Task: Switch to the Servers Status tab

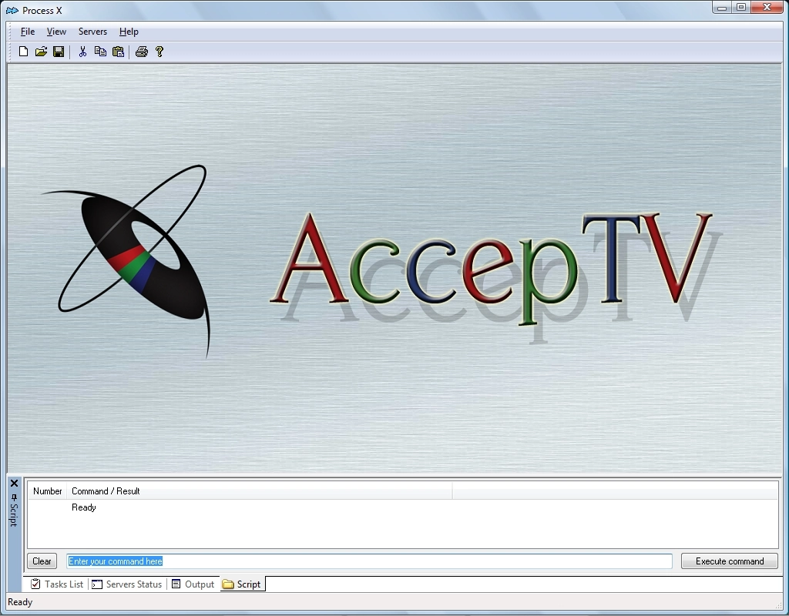Action: [127, 584]
